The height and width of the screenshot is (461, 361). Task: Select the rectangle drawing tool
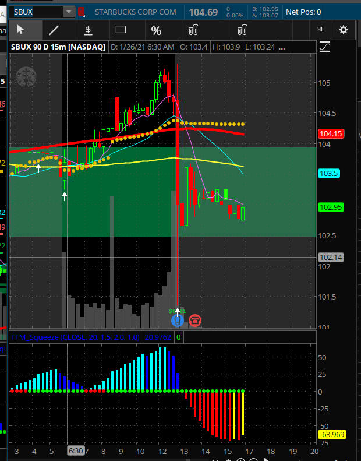[121, 29]
